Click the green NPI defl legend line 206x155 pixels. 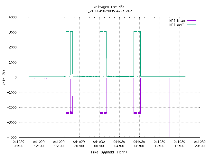click(192, 25)
